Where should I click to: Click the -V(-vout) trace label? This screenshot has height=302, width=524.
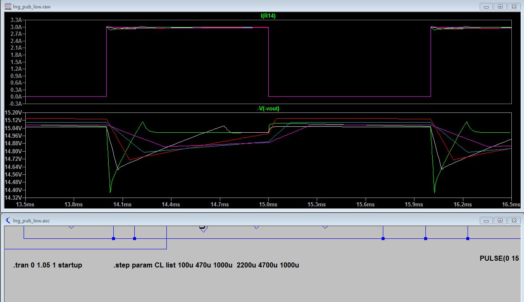[268, 109]
